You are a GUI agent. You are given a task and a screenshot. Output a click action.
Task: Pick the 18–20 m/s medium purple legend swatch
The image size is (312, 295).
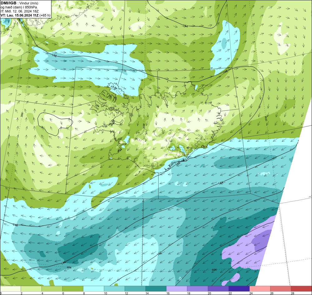(x=197, y=289)
